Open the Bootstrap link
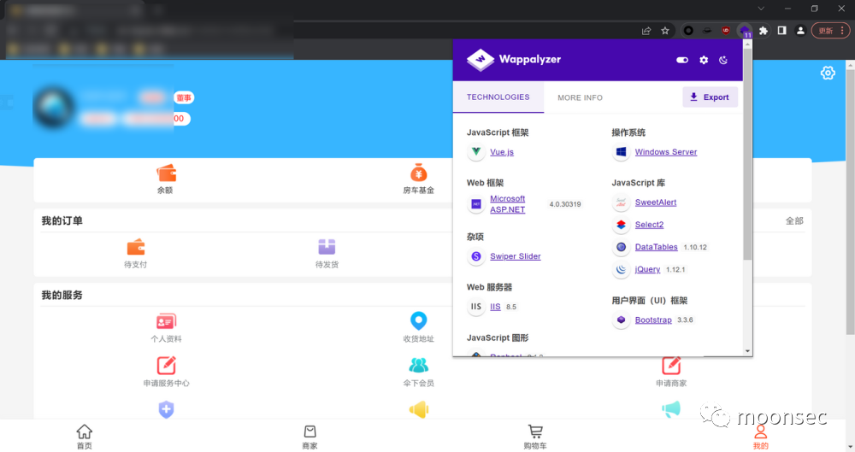Image resolution: width=855 pixels, height=452 pixels. pos(653,320)
